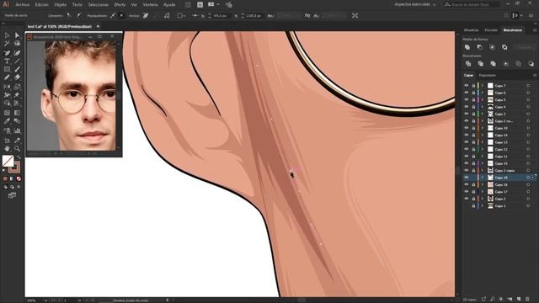Click the Fill color swatch in toolbar
539x303 pixels.
coord(8,161)
